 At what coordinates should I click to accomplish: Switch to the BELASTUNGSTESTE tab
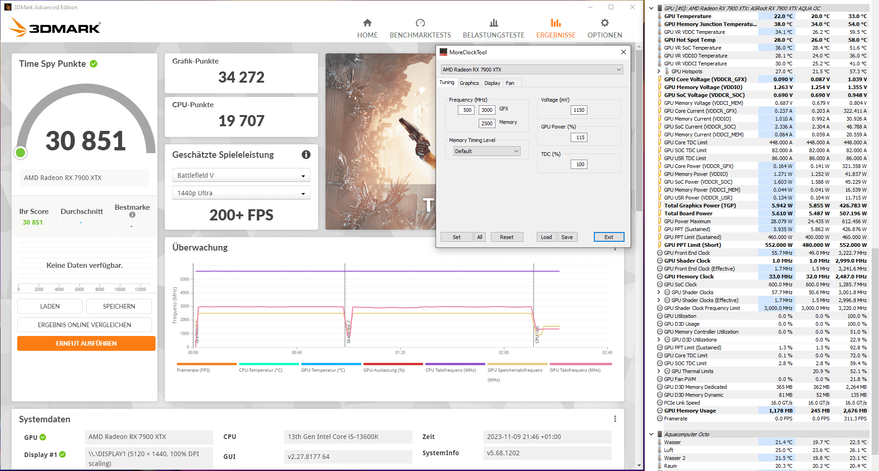(x=494, y=35)
